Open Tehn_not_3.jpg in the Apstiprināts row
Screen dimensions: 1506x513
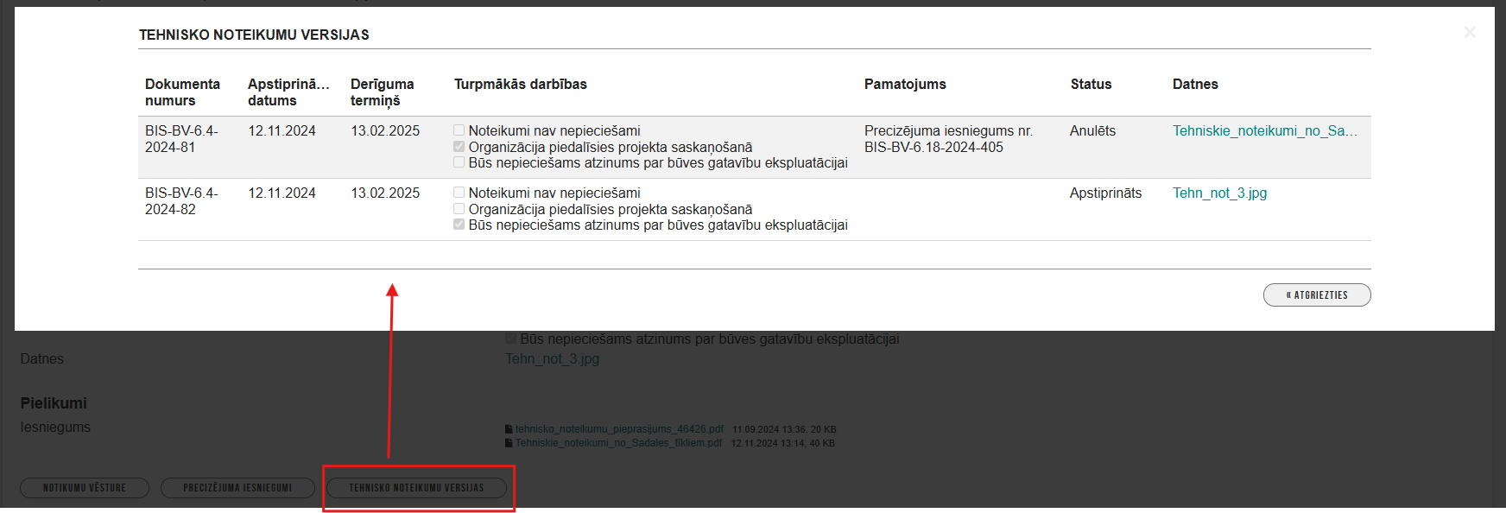tap(1219, 193)
